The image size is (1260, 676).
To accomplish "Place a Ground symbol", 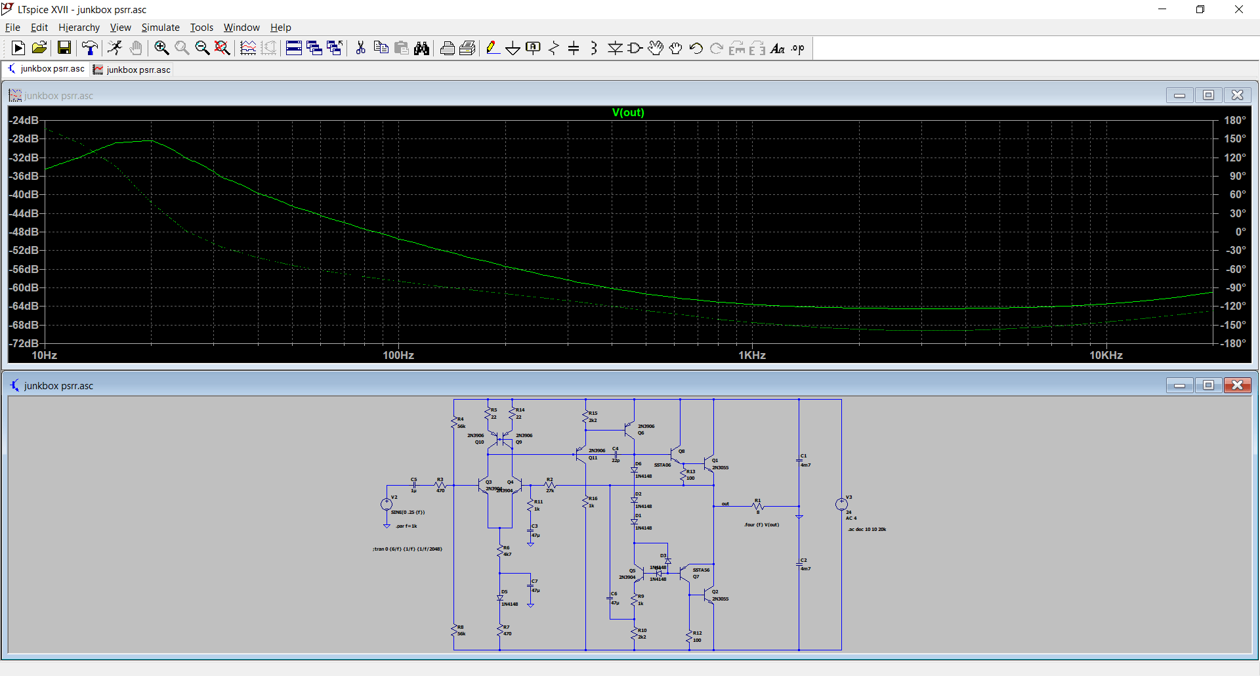I will point(513,48).
